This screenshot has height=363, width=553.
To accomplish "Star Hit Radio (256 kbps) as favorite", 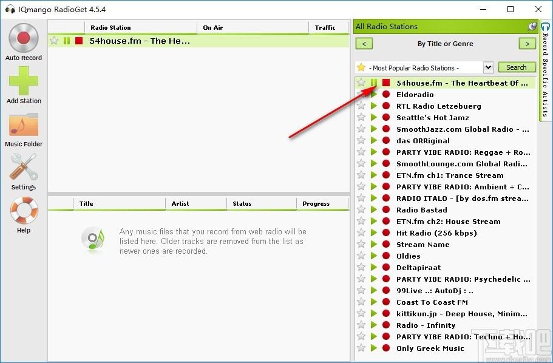I will click(x=361, y=232).
